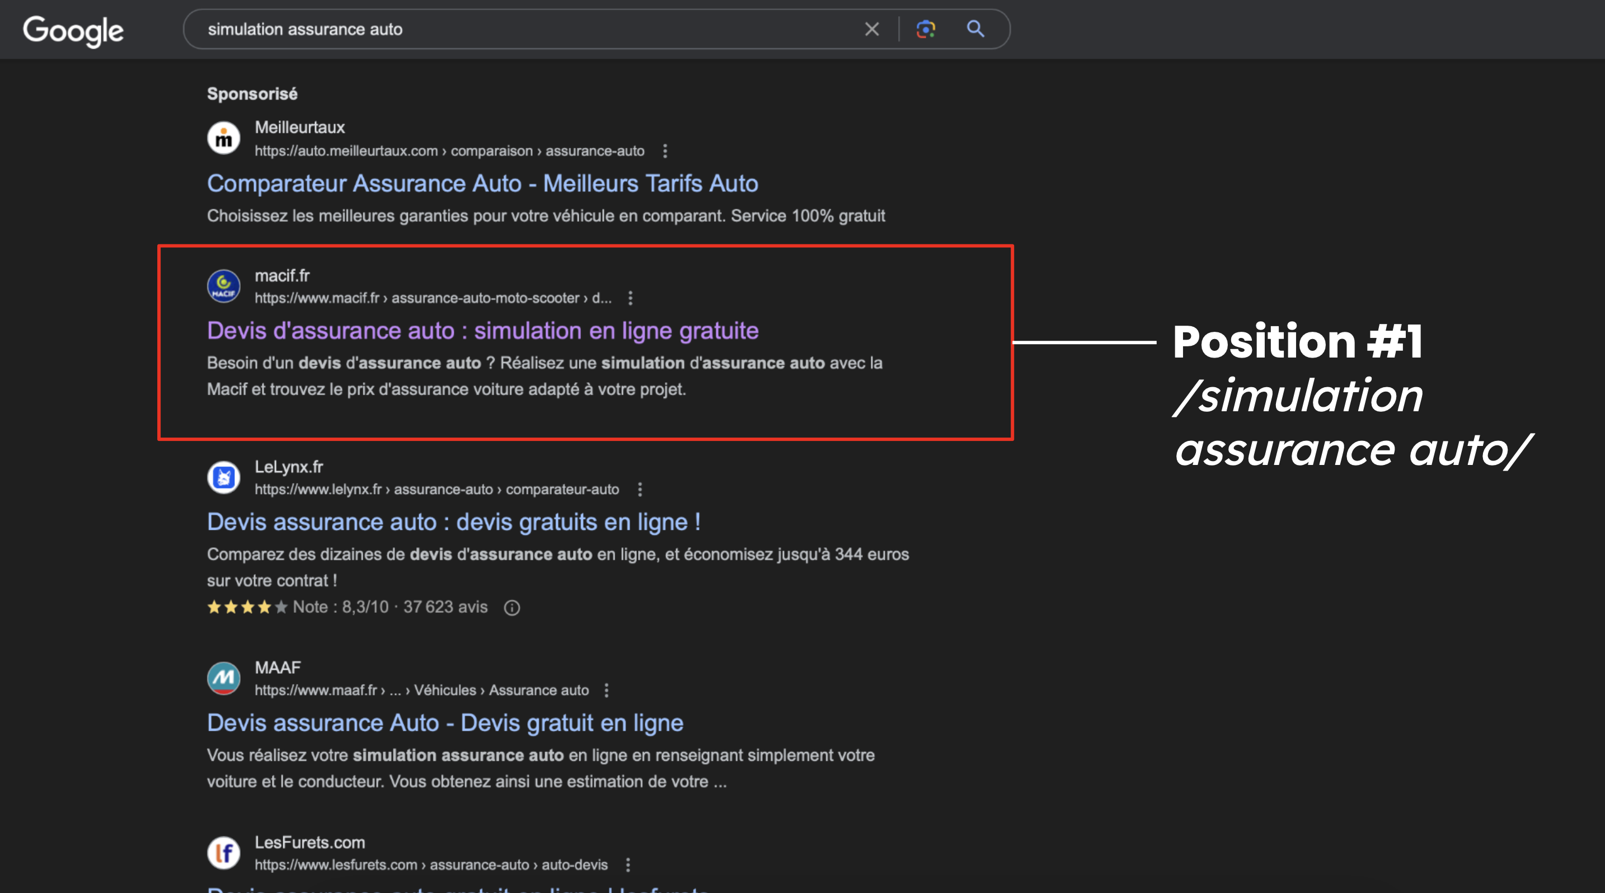
Task: Click the www.macif.fr URL breadcrumb
Action: (433, 298)
